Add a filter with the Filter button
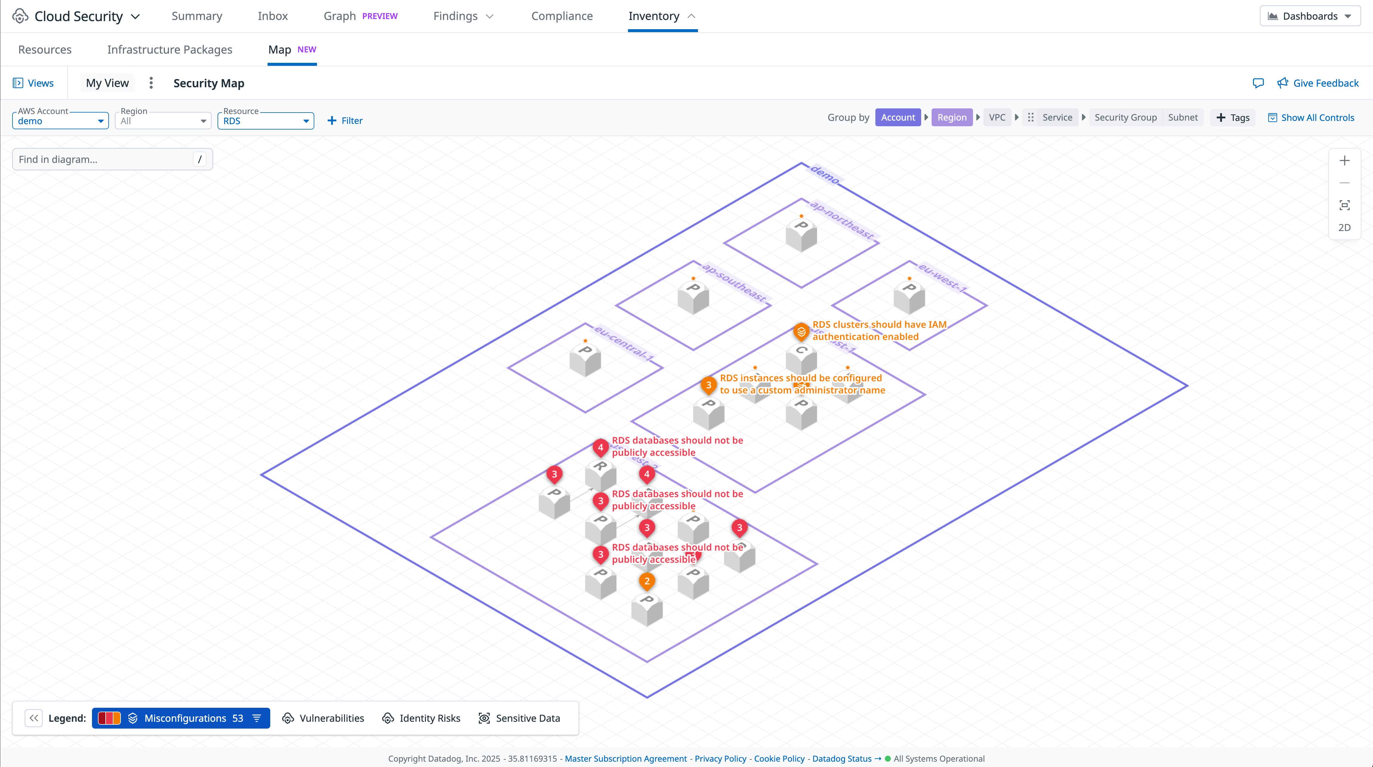Image resolution: width=1373 pixels, height=767 pixels. 345,120
